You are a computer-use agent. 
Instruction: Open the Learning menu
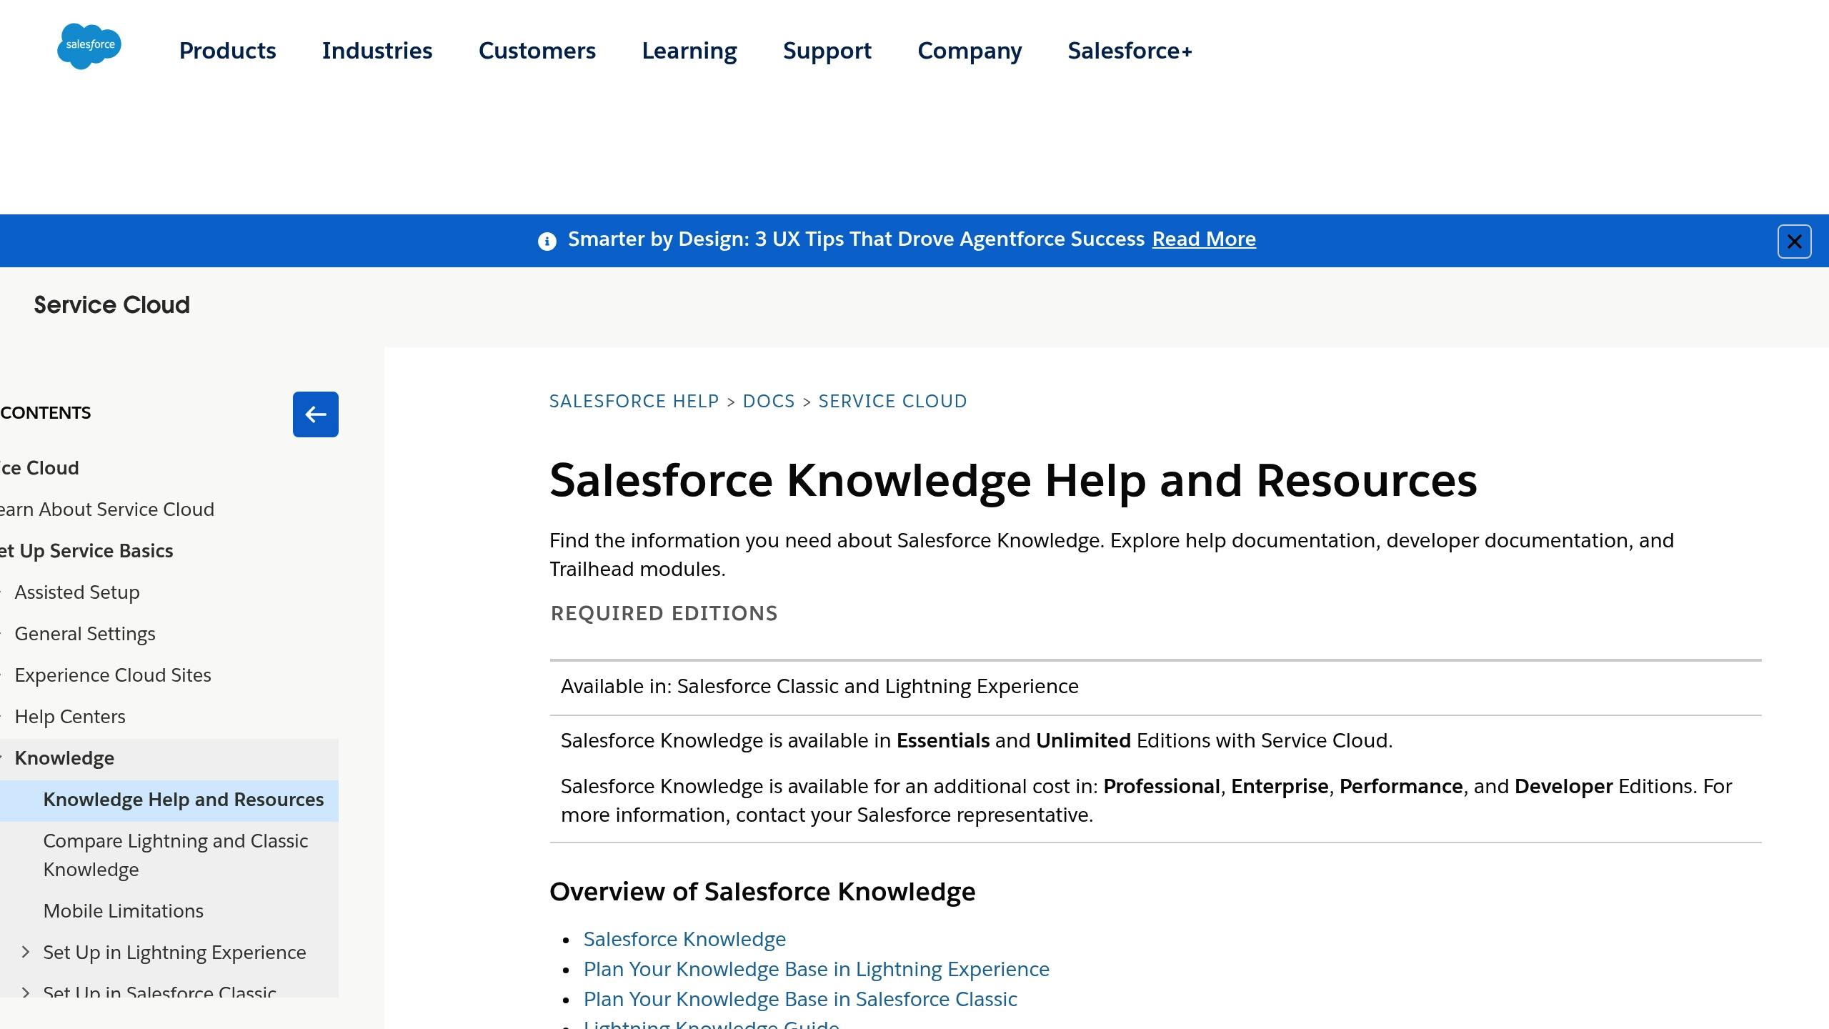(x=689, y=51)
